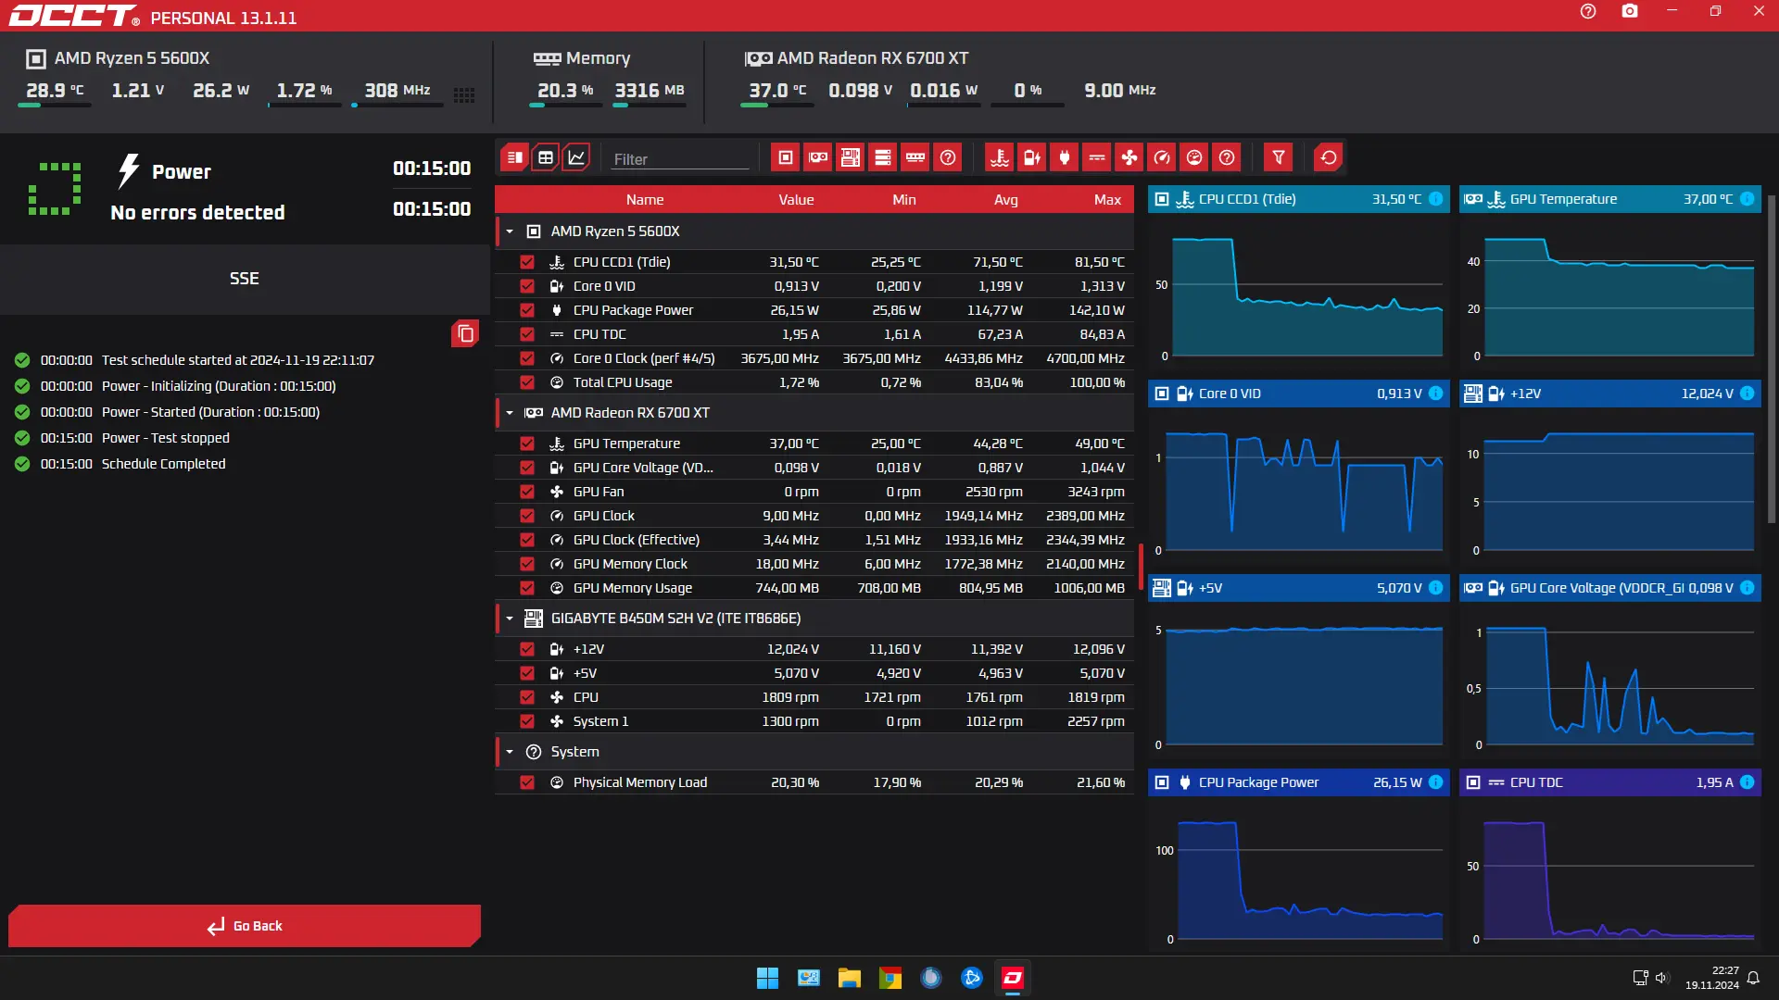Viewport: 1779px width, 1000px height.
Task: Toggle voltage sensor type filter
Action: (1032, 157)
